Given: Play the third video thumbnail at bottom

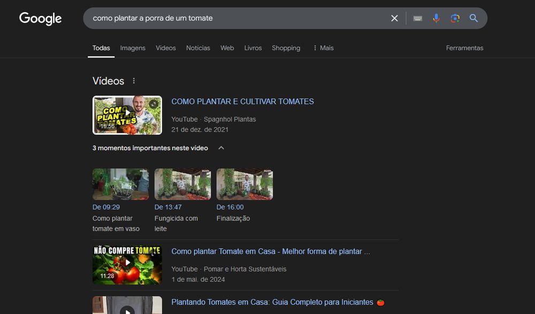Looking at the screenshot, I should (x=127, y=305).
